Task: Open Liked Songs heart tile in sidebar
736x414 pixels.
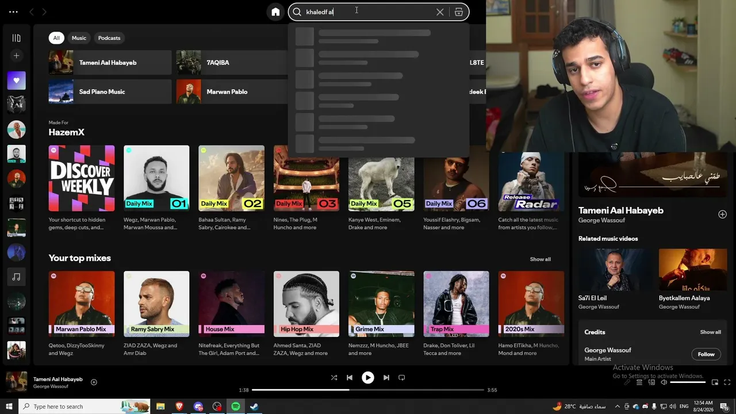Action: pos(16,80)
